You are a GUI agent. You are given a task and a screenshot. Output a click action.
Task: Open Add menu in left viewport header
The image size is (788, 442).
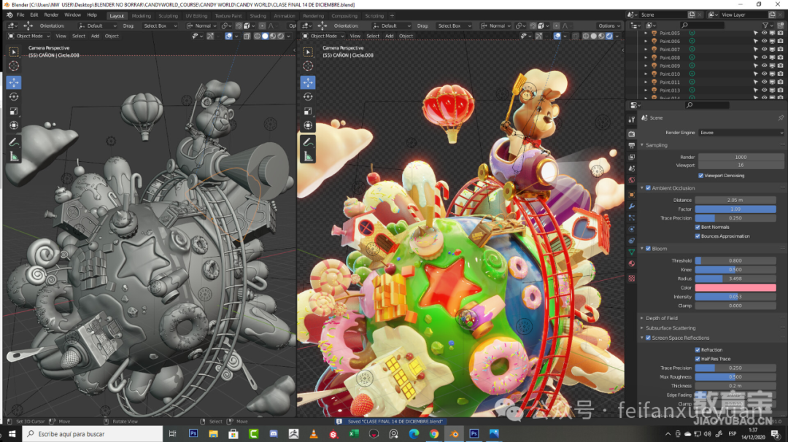click(95, 36)
